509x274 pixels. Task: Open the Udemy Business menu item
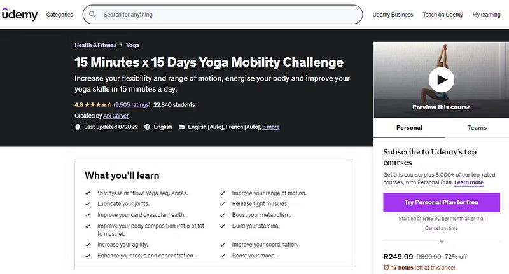393,14
